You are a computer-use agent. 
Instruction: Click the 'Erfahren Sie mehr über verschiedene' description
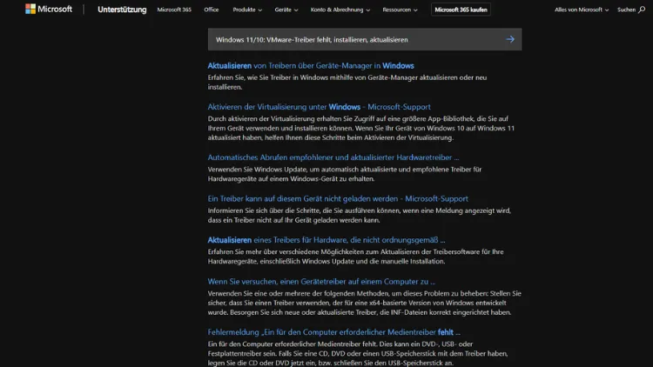[355, 257]
